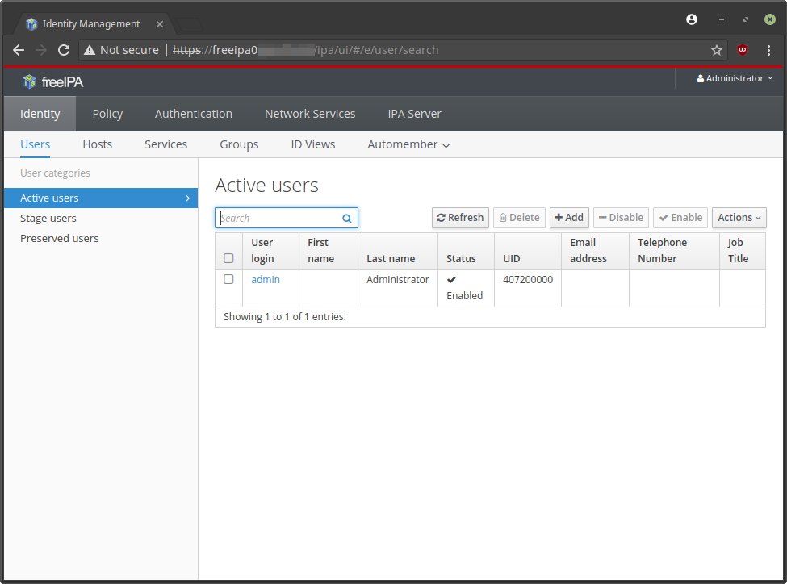Reload page with browser refresh icon
787x584 pixels.
64,50
